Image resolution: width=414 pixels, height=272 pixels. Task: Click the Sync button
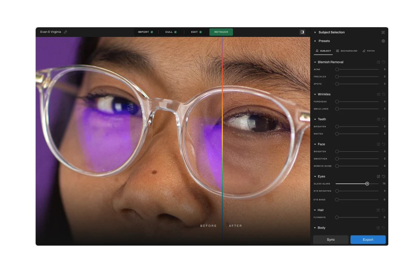(331, 240)
